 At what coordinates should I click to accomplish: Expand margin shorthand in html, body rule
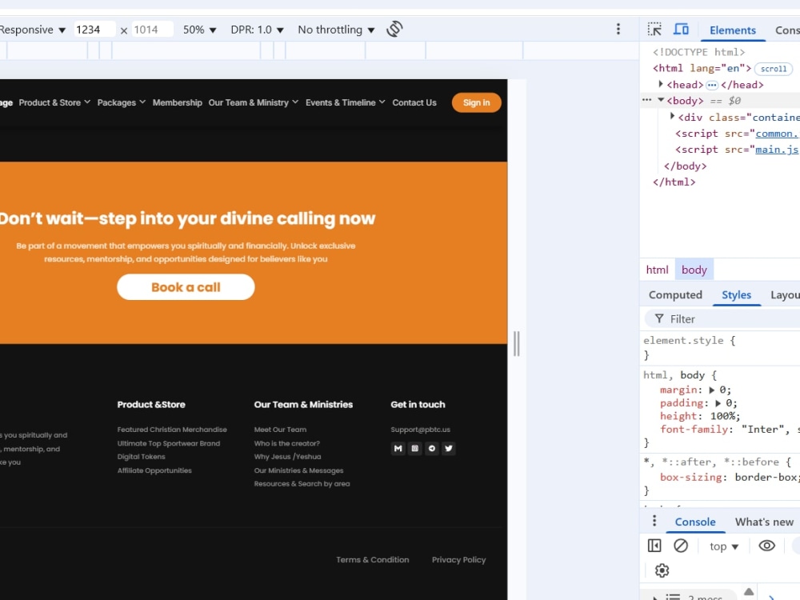[x=712, y=390]
